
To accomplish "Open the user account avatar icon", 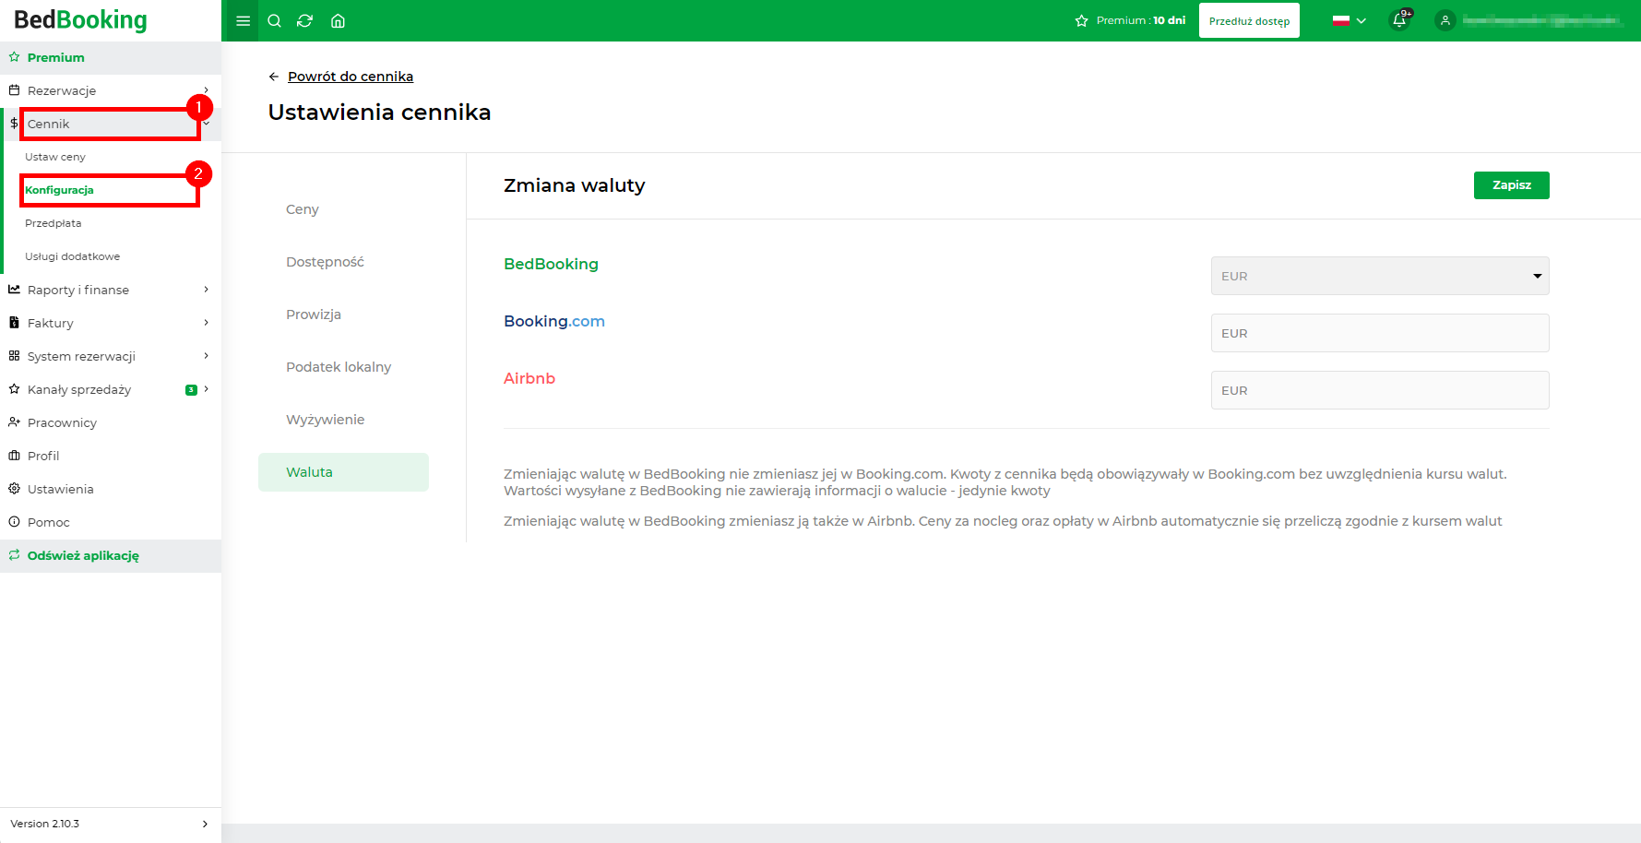I will 1445,20.
